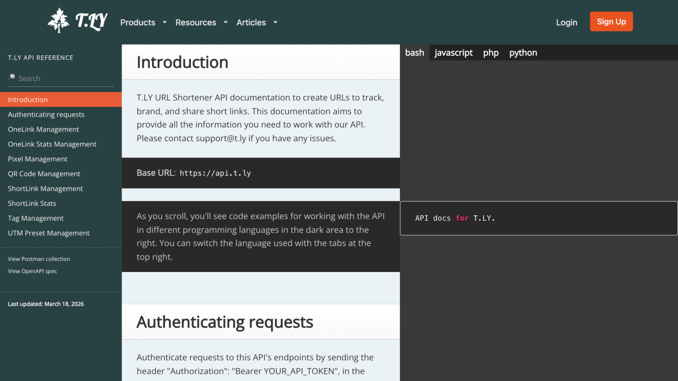Image resolution: width=678 pixels, height=381 pixels.
Task: Open Pixel Management in the sidebar
Action: pyautogui.click(x=60, y=159)
